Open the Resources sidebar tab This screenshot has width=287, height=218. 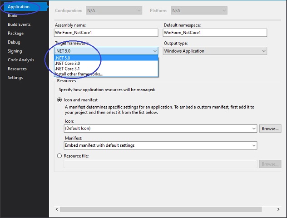[x=17, y=69]
